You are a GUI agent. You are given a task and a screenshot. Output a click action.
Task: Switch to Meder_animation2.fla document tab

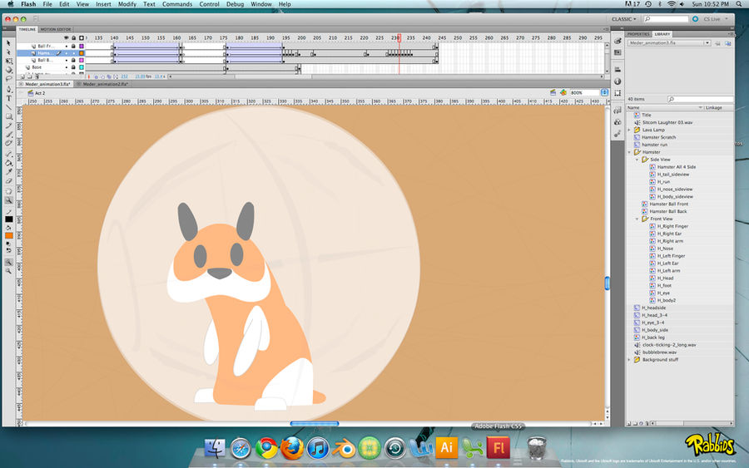click(105, 84)
